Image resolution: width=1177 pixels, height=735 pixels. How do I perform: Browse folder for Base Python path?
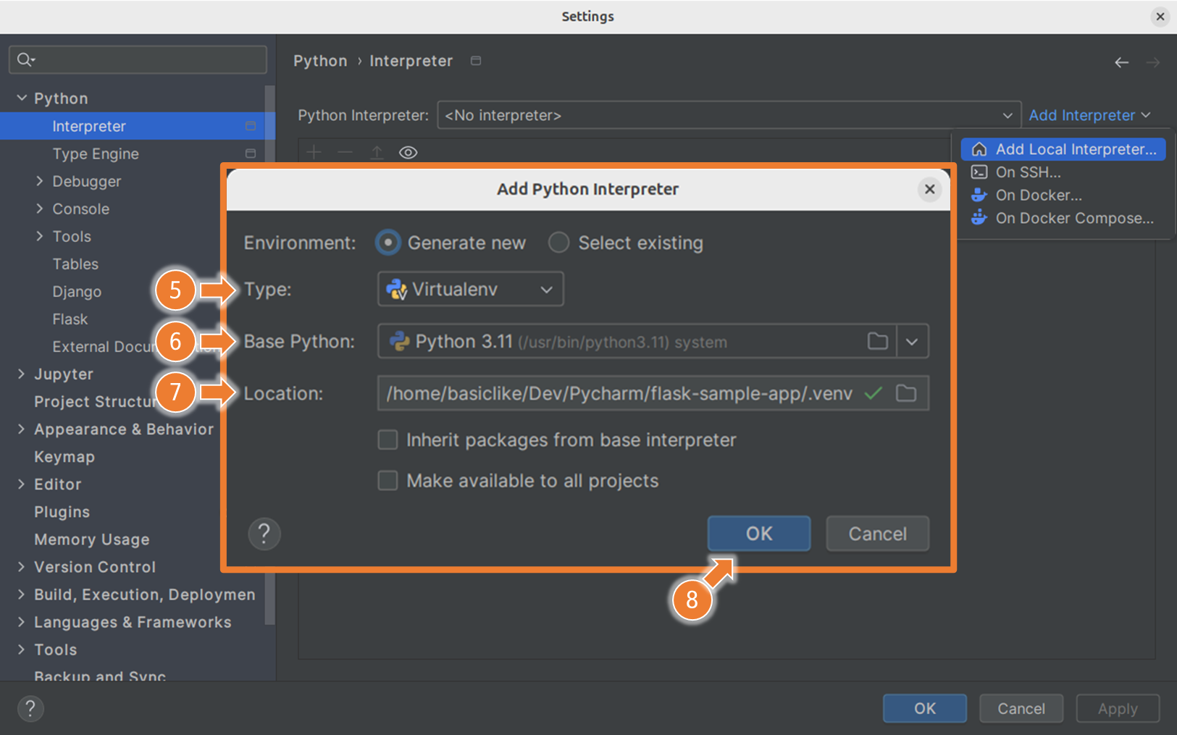[878, 341]
